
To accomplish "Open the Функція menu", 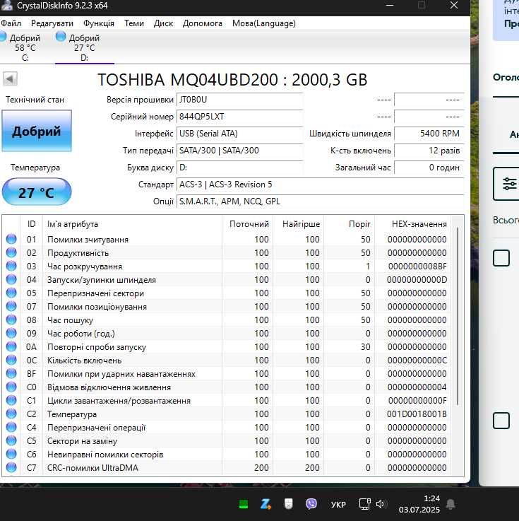I will (99, 23).
